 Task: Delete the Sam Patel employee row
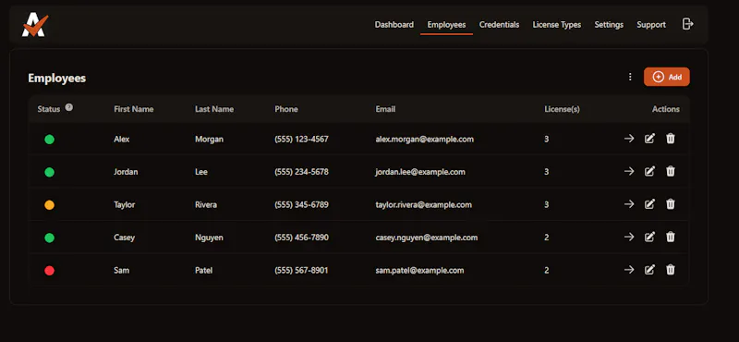[671, 270]
